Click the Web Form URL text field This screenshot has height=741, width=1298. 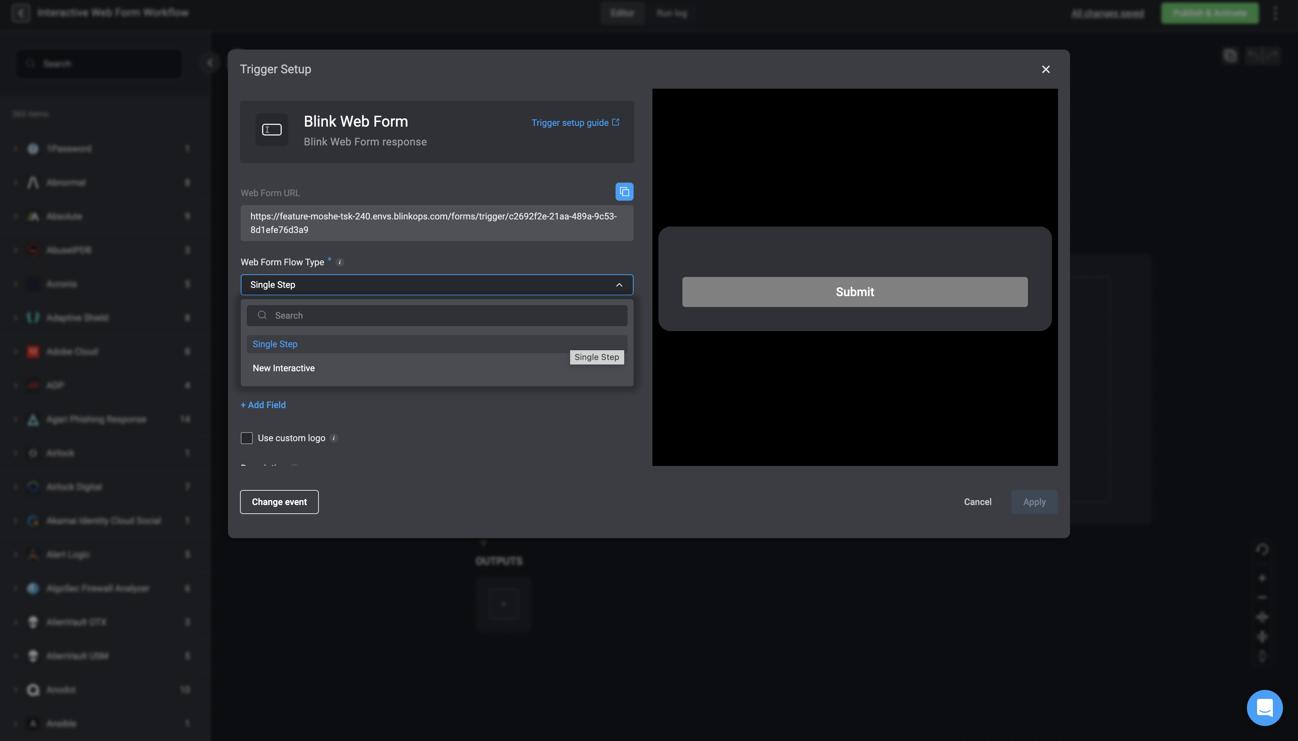click(x=437, y=224)
